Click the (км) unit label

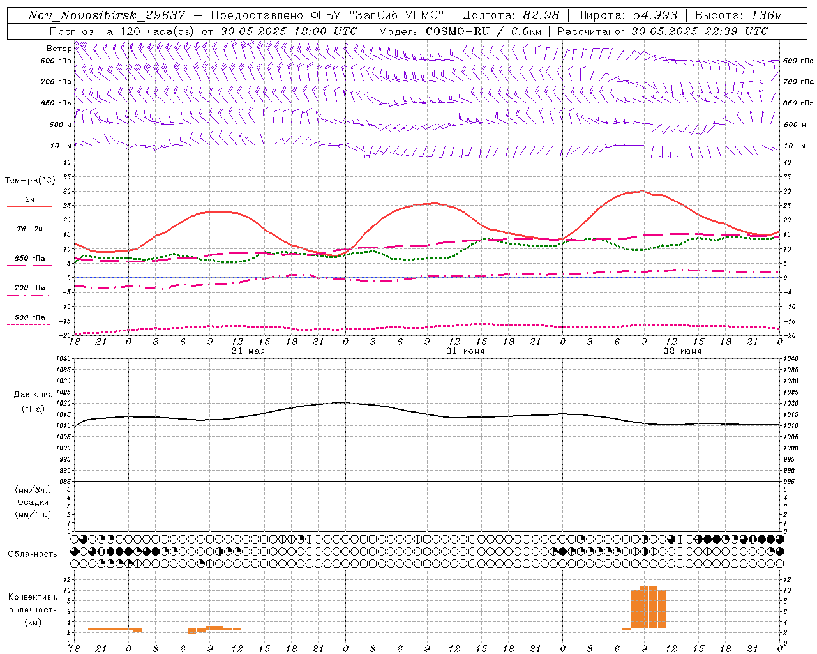[33, 622]
